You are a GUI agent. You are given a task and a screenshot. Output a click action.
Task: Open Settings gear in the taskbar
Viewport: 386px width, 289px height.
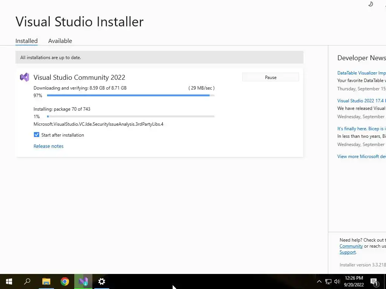tap(102, 281)
